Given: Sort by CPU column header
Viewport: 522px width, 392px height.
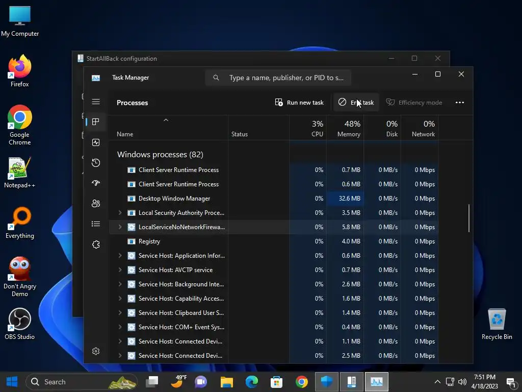Looking at the screenshot, I should [308, 128].
